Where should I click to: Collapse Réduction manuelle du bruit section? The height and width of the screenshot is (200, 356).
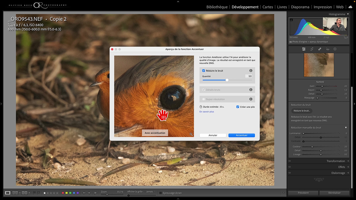(346, 128)
